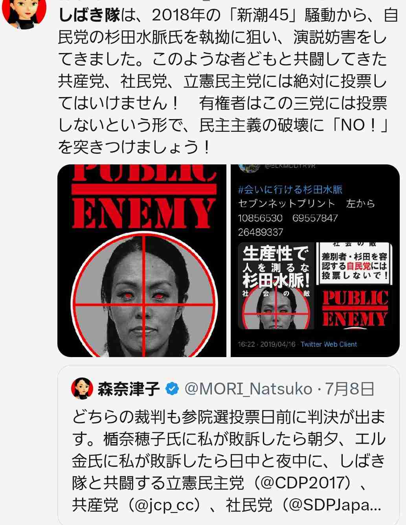Open 森奈津子's avatar in quoted tweet
406x525 pixels.
[82, 389]
